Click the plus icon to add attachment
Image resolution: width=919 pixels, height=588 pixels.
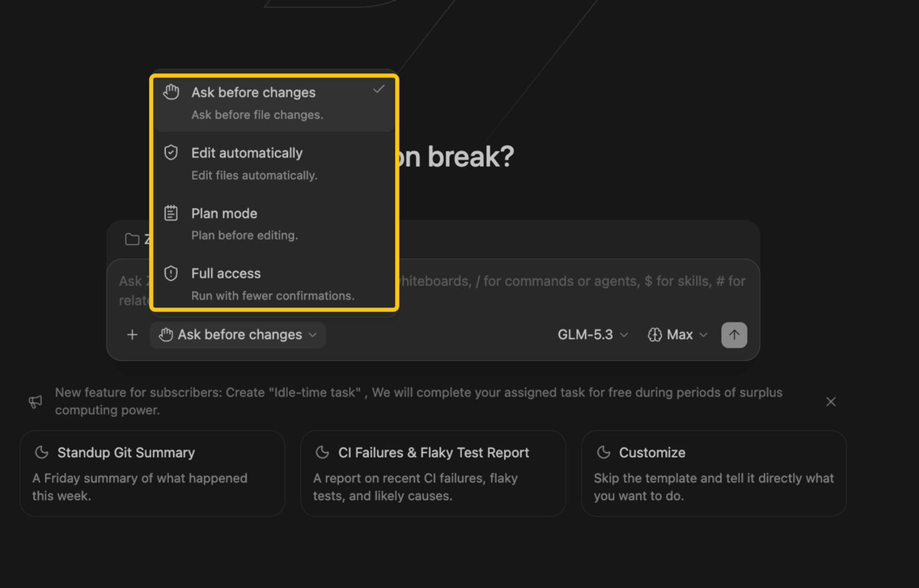[132, 334]
